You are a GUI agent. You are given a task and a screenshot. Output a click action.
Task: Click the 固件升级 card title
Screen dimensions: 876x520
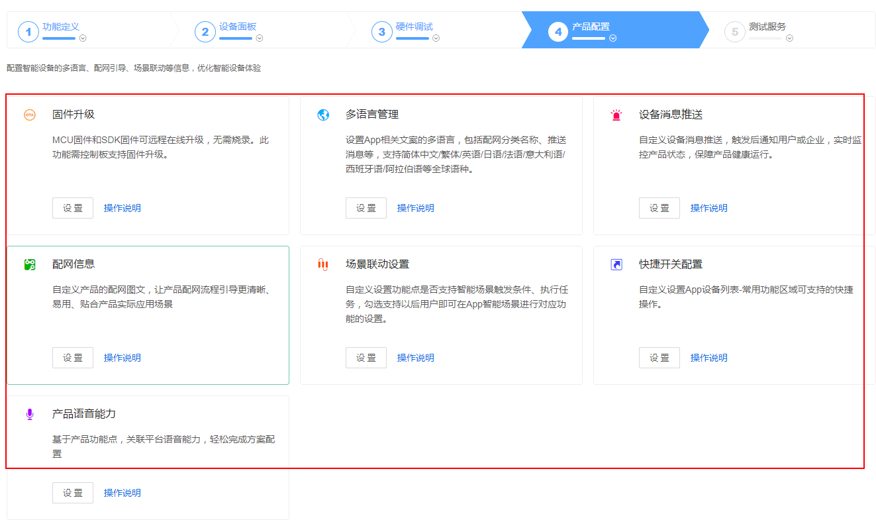point(73,115)
